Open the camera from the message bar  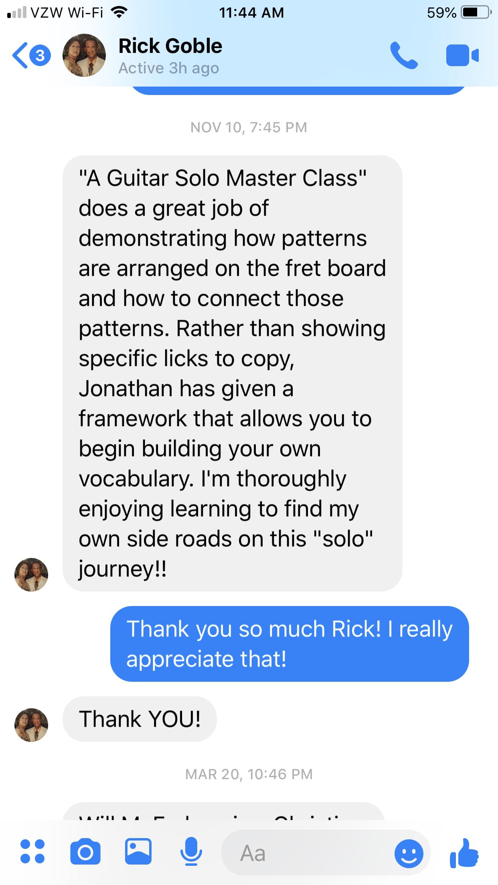click(x=85, y=851)
